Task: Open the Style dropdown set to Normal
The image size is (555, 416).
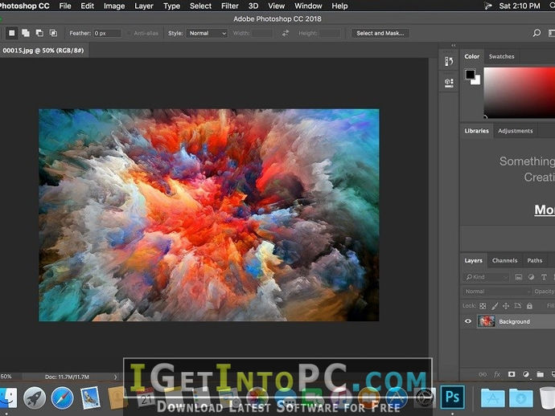Action: click(207, 33)
